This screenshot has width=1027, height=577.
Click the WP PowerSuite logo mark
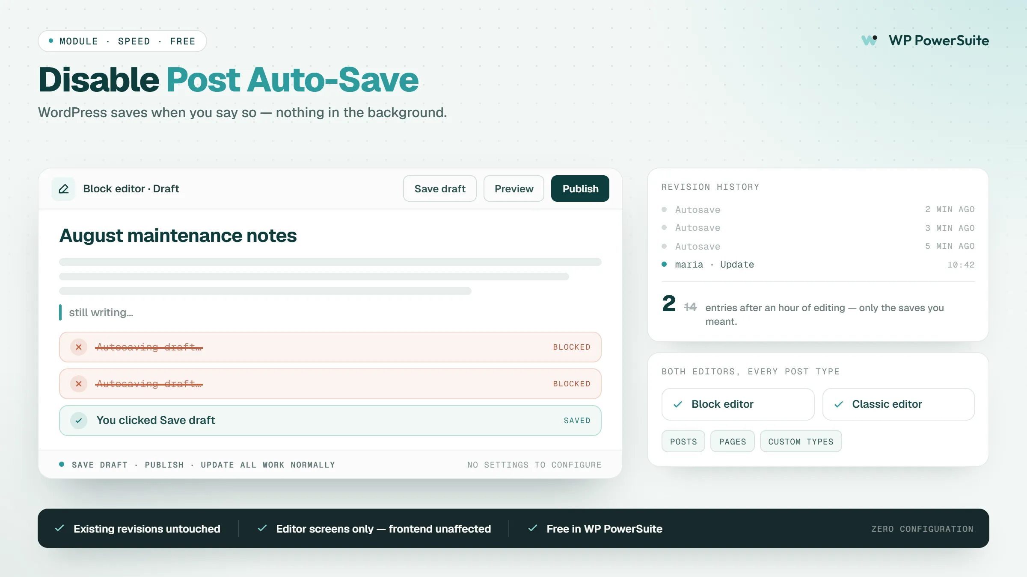pos(870,41)
